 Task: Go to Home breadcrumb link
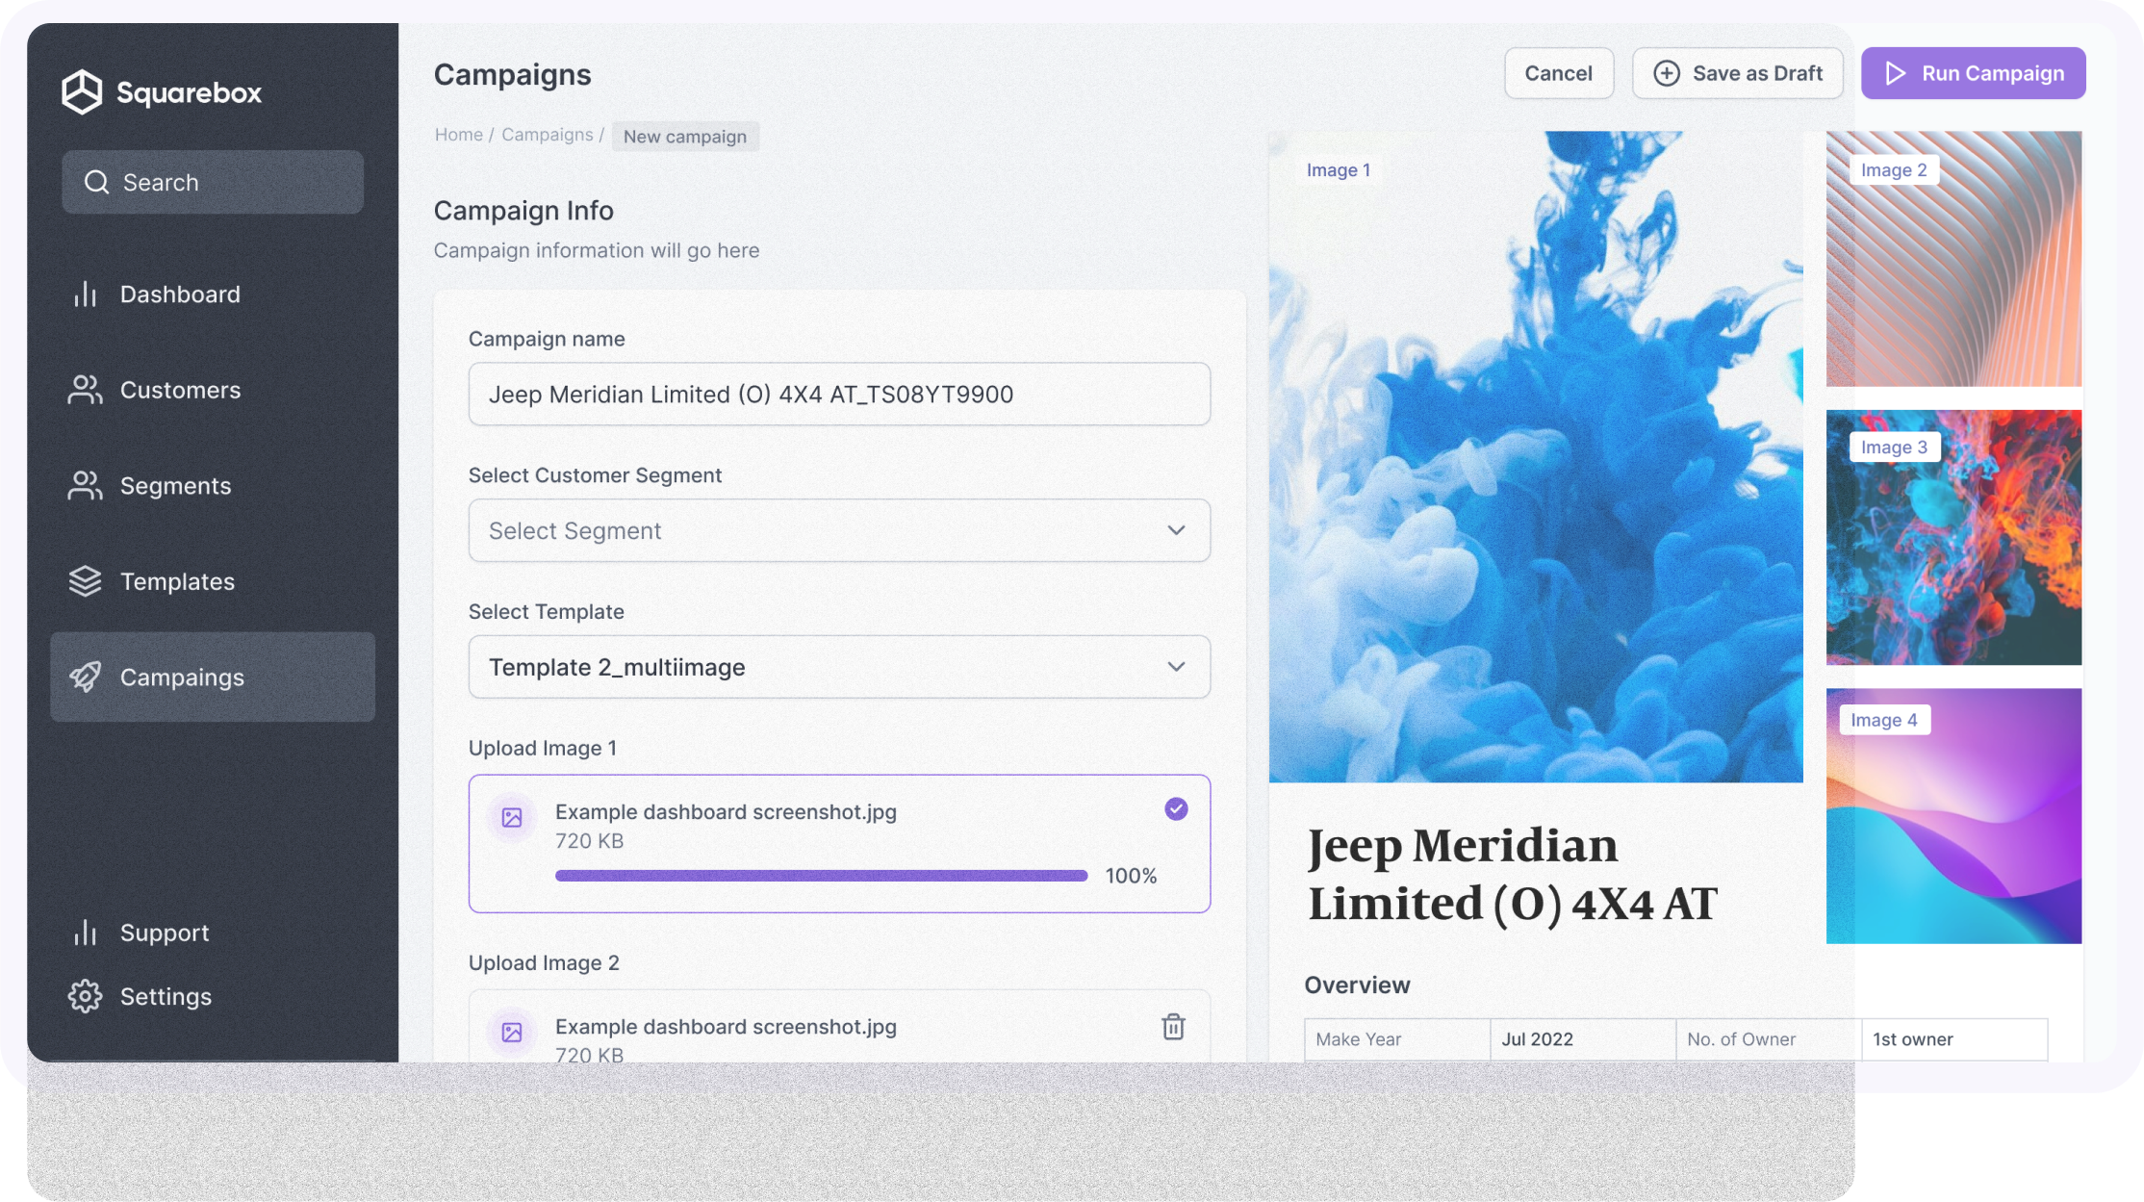[459, 135]
